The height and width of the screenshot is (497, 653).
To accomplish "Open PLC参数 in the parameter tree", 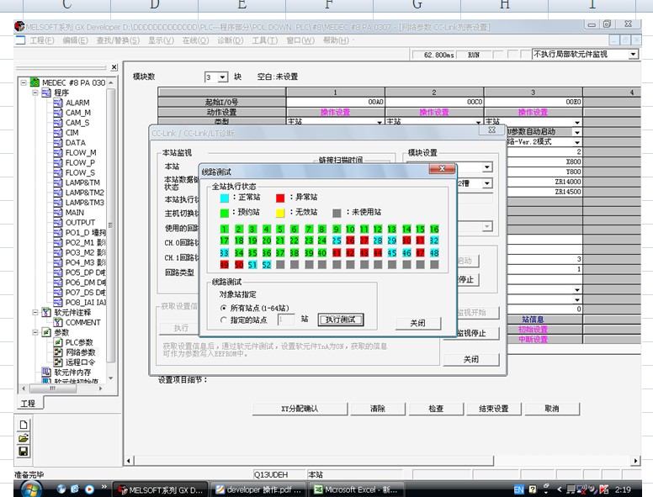I will (x=79, y=342).
